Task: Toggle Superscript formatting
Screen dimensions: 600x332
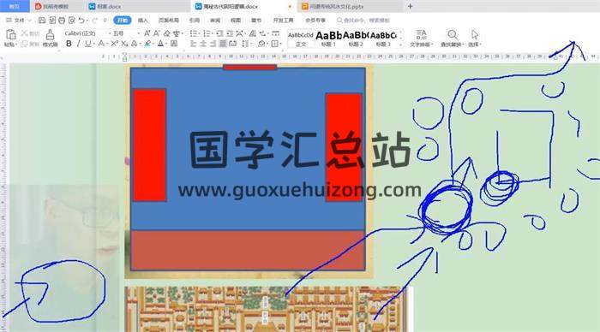Action: point(114,44)
